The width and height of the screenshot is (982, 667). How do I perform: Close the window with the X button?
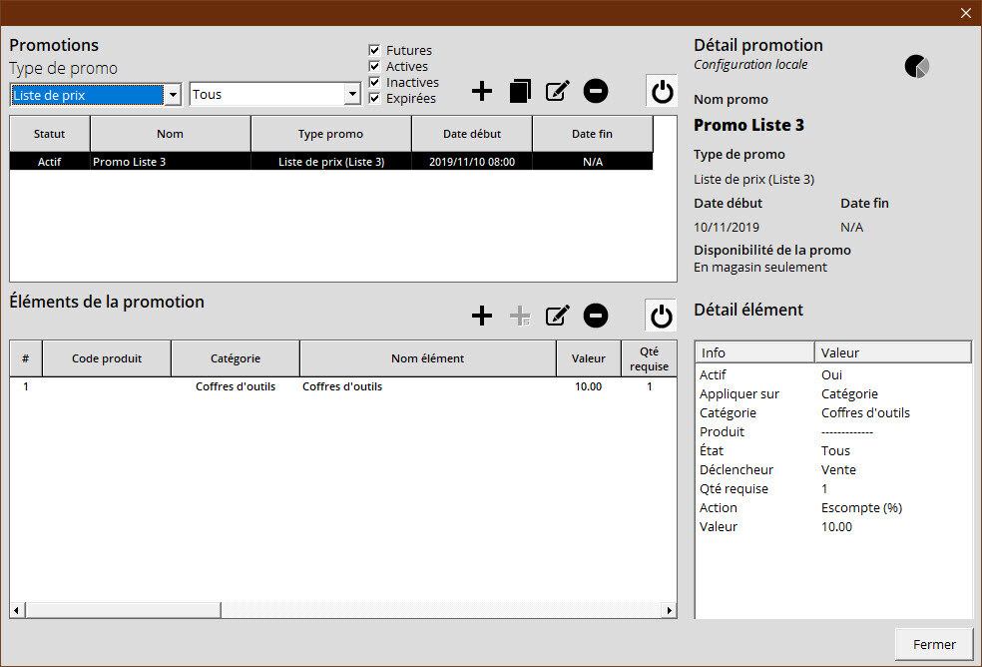tap(966, 13)
